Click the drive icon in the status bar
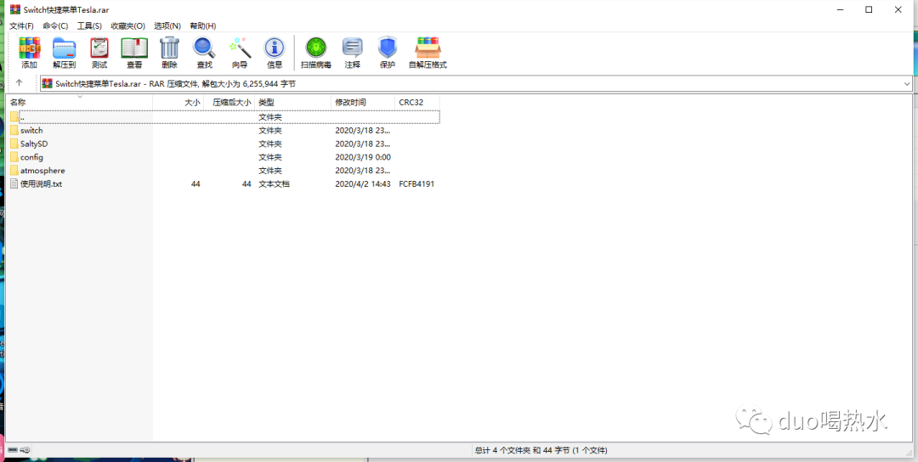The width and height of the screenshot is (918, 462). coord(12,450)
